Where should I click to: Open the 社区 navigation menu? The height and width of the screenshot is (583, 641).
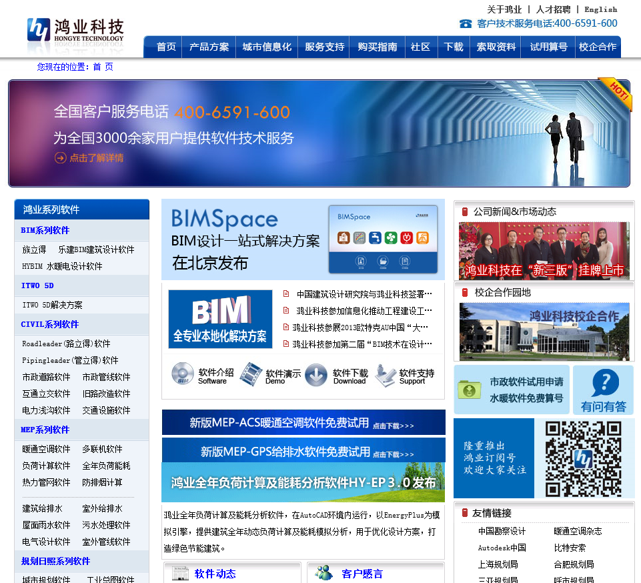[421, 47]
